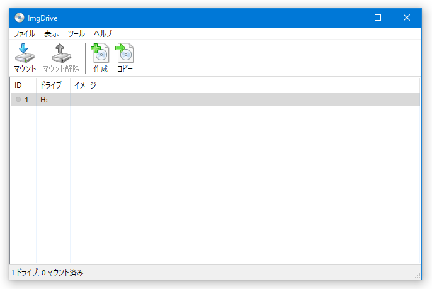Image resolution: width=432 pixels, height=289 pixels.
Task: Select the H: drive cell
Action: tap(53, 99)
